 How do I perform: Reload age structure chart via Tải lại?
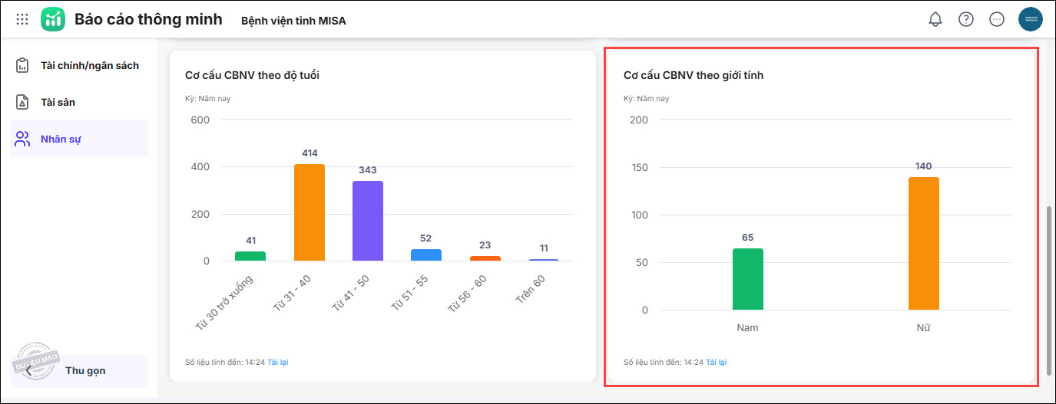(277, 362)
